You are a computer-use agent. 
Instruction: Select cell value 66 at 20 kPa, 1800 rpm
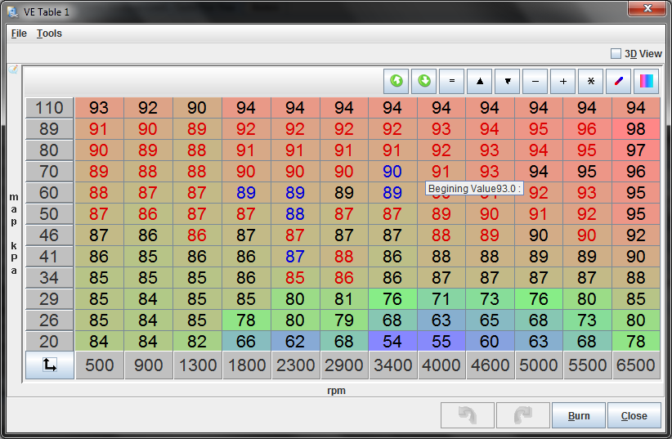tap(246, 342)
